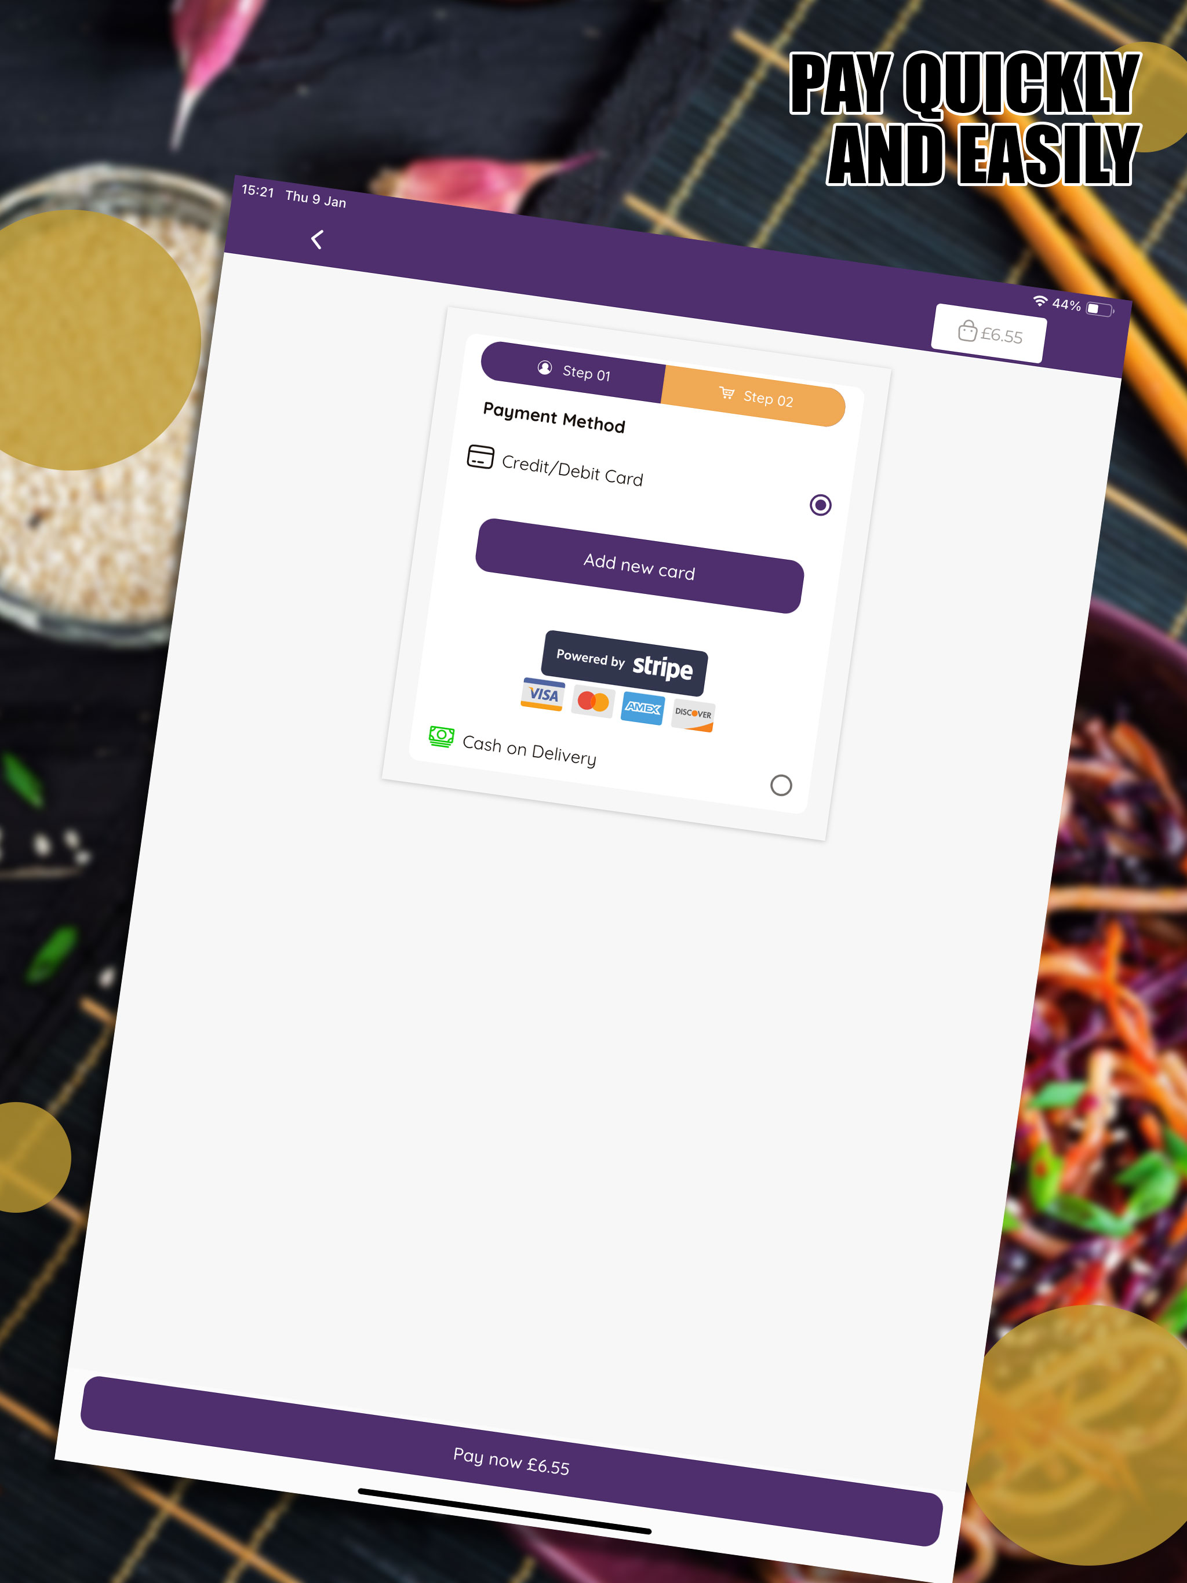Click the green cash icon

click(441, 736)
